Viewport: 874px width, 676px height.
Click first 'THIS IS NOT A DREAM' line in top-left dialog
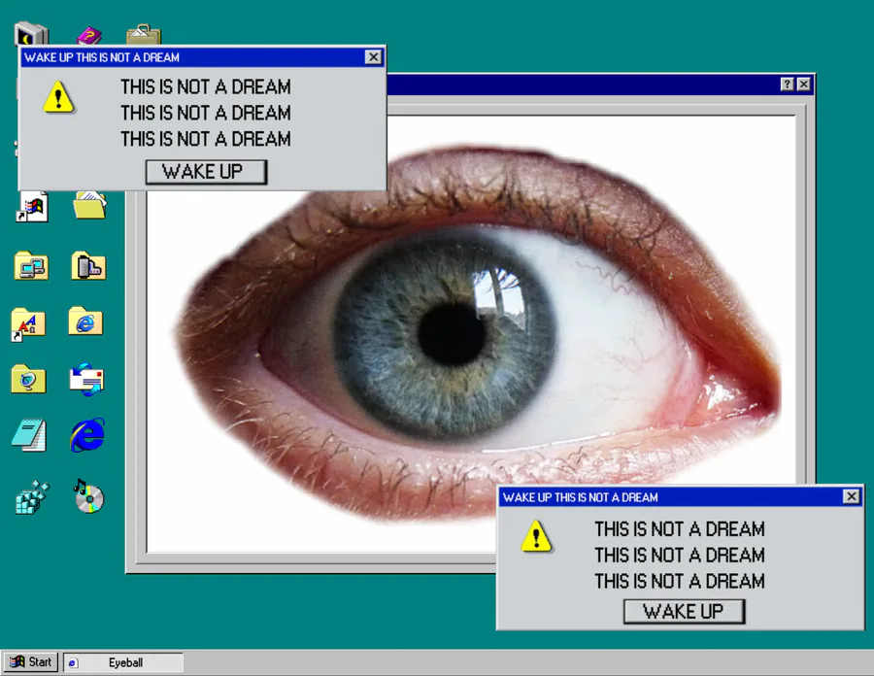coord(206,87)
